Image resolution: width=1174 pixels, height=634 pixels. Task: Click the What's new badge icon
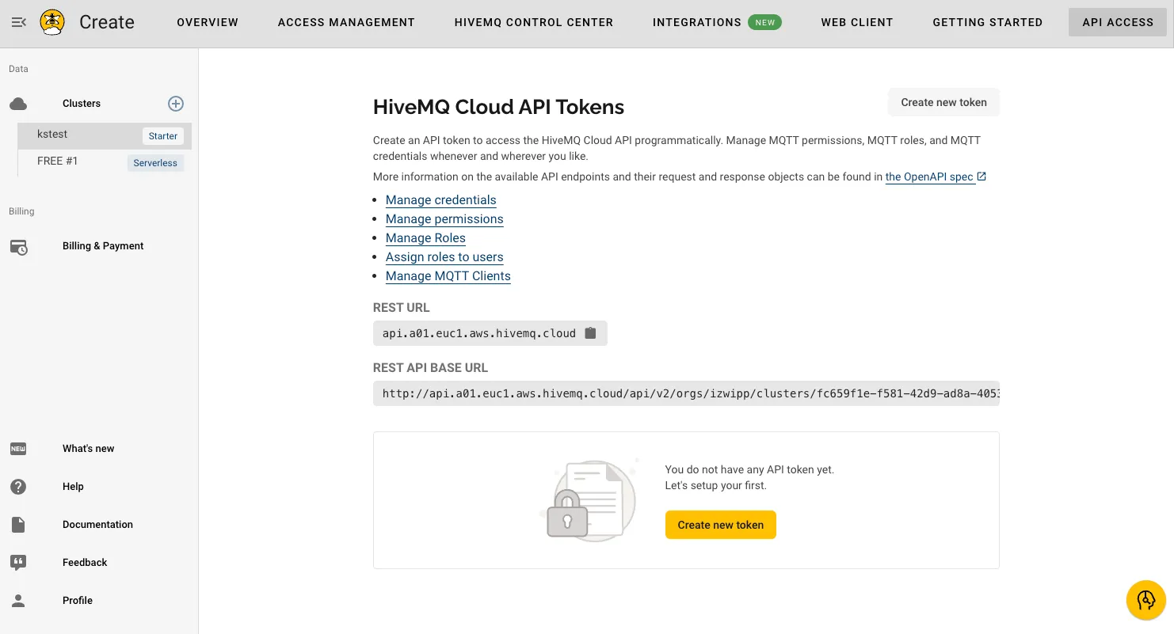[x=18, y=449]
